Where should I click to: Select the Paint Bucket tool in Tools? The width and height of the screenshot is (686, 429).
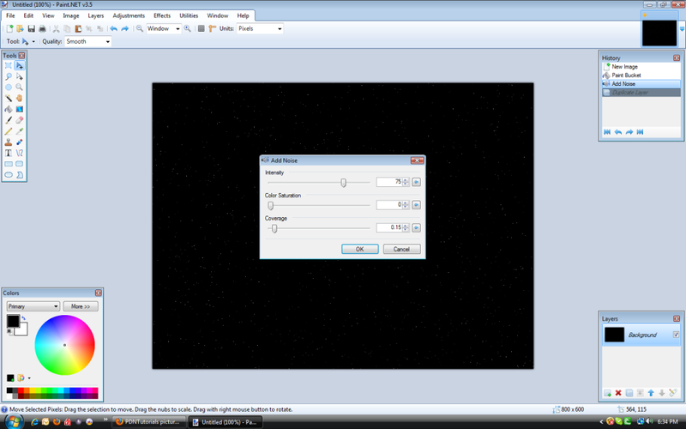(9, 109)
